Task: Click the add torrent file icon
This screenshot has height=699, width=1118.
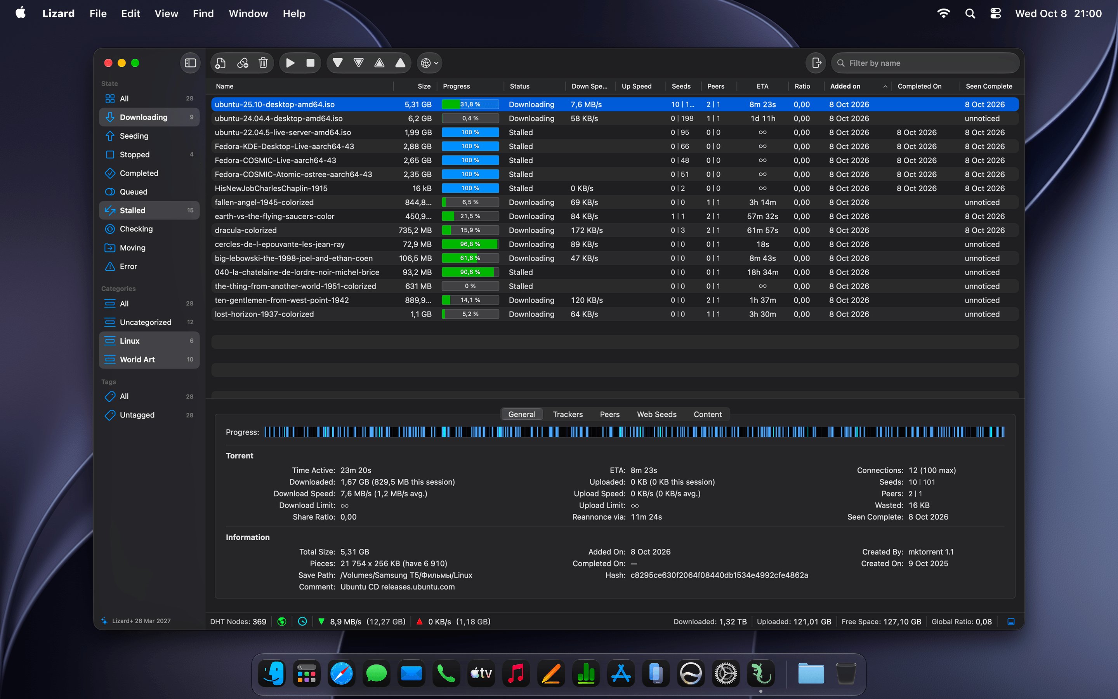Action: [x=221, y=63]
